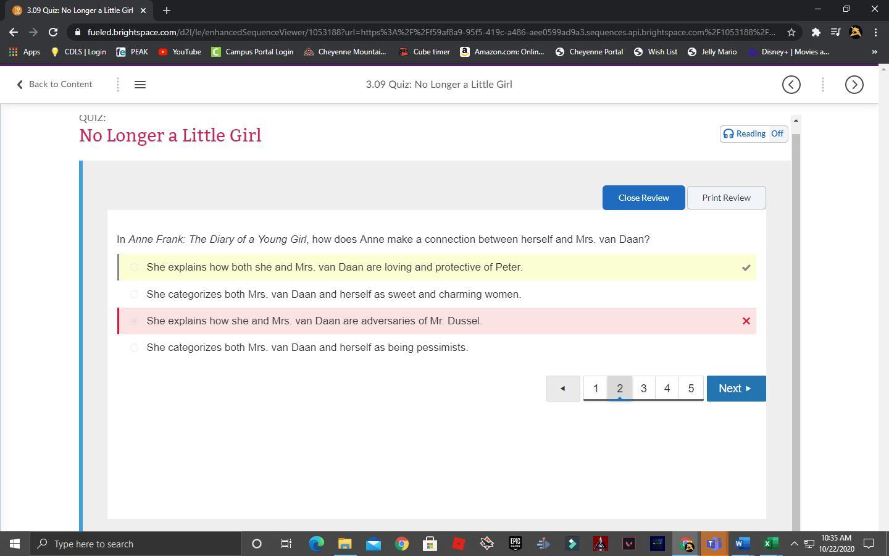Viewport: 889px width, 556px height.
Task: Open the Chrome profile avatar
Action: point(856,32)
